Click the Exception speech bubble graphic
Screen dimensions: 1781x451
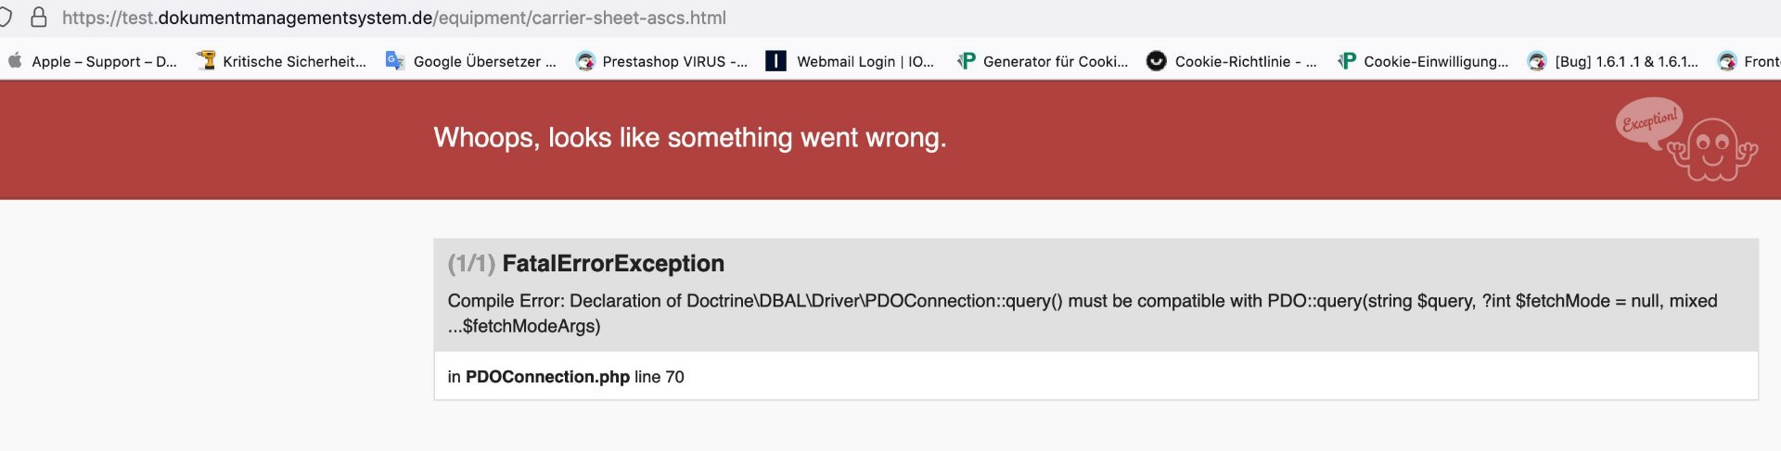coord(1649,120)
